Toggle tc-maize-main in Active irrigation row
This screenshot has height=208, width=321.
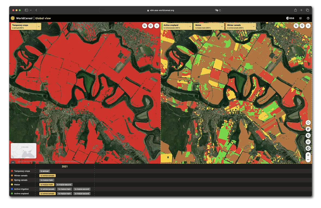[65, 189]
